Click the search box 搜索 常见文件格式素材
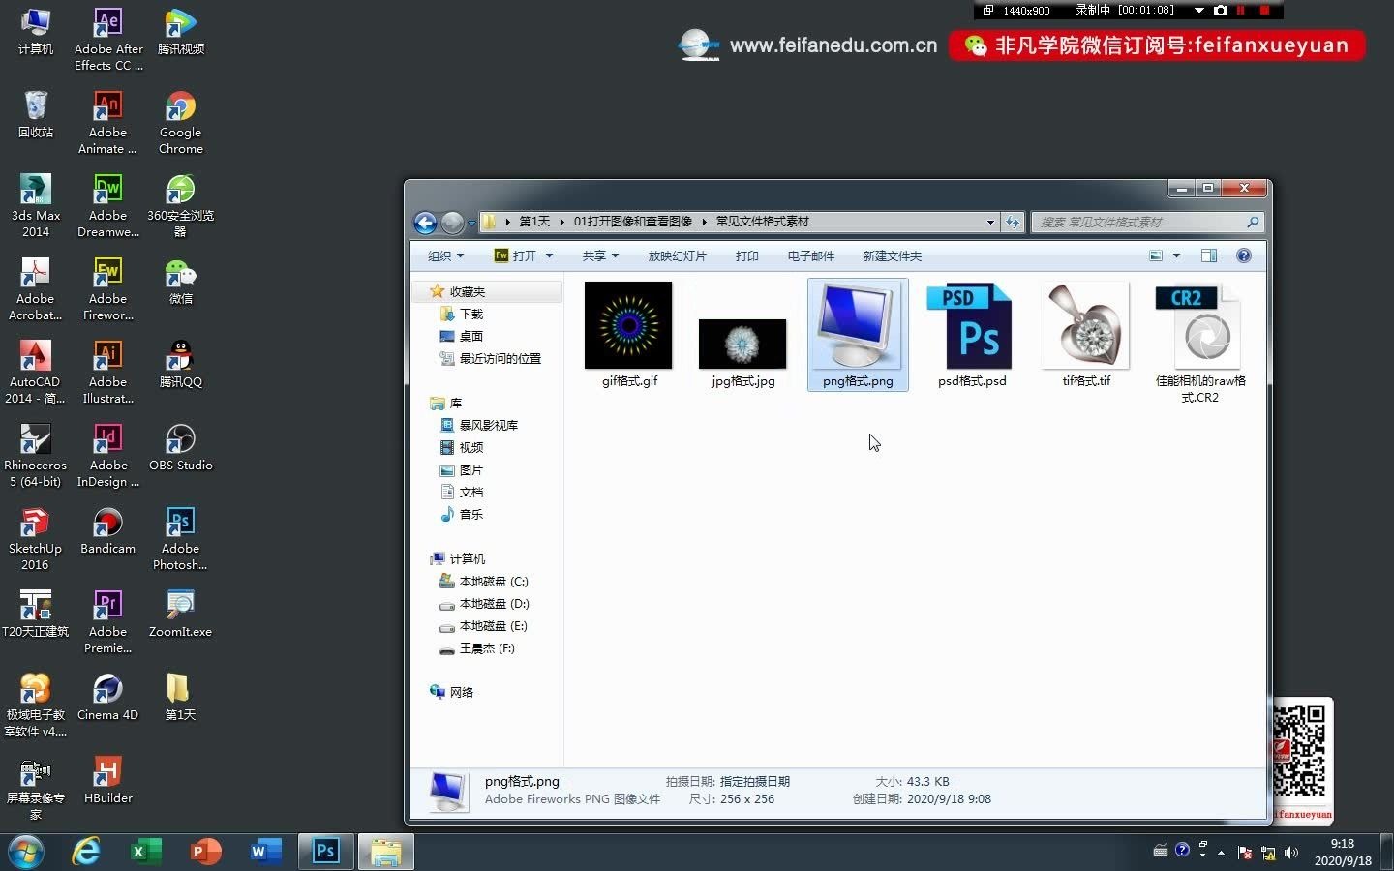 click(1148, 222)
